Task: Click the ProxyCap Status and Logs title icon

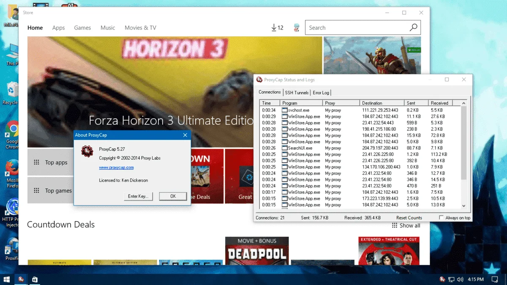Action: (259, 79)
